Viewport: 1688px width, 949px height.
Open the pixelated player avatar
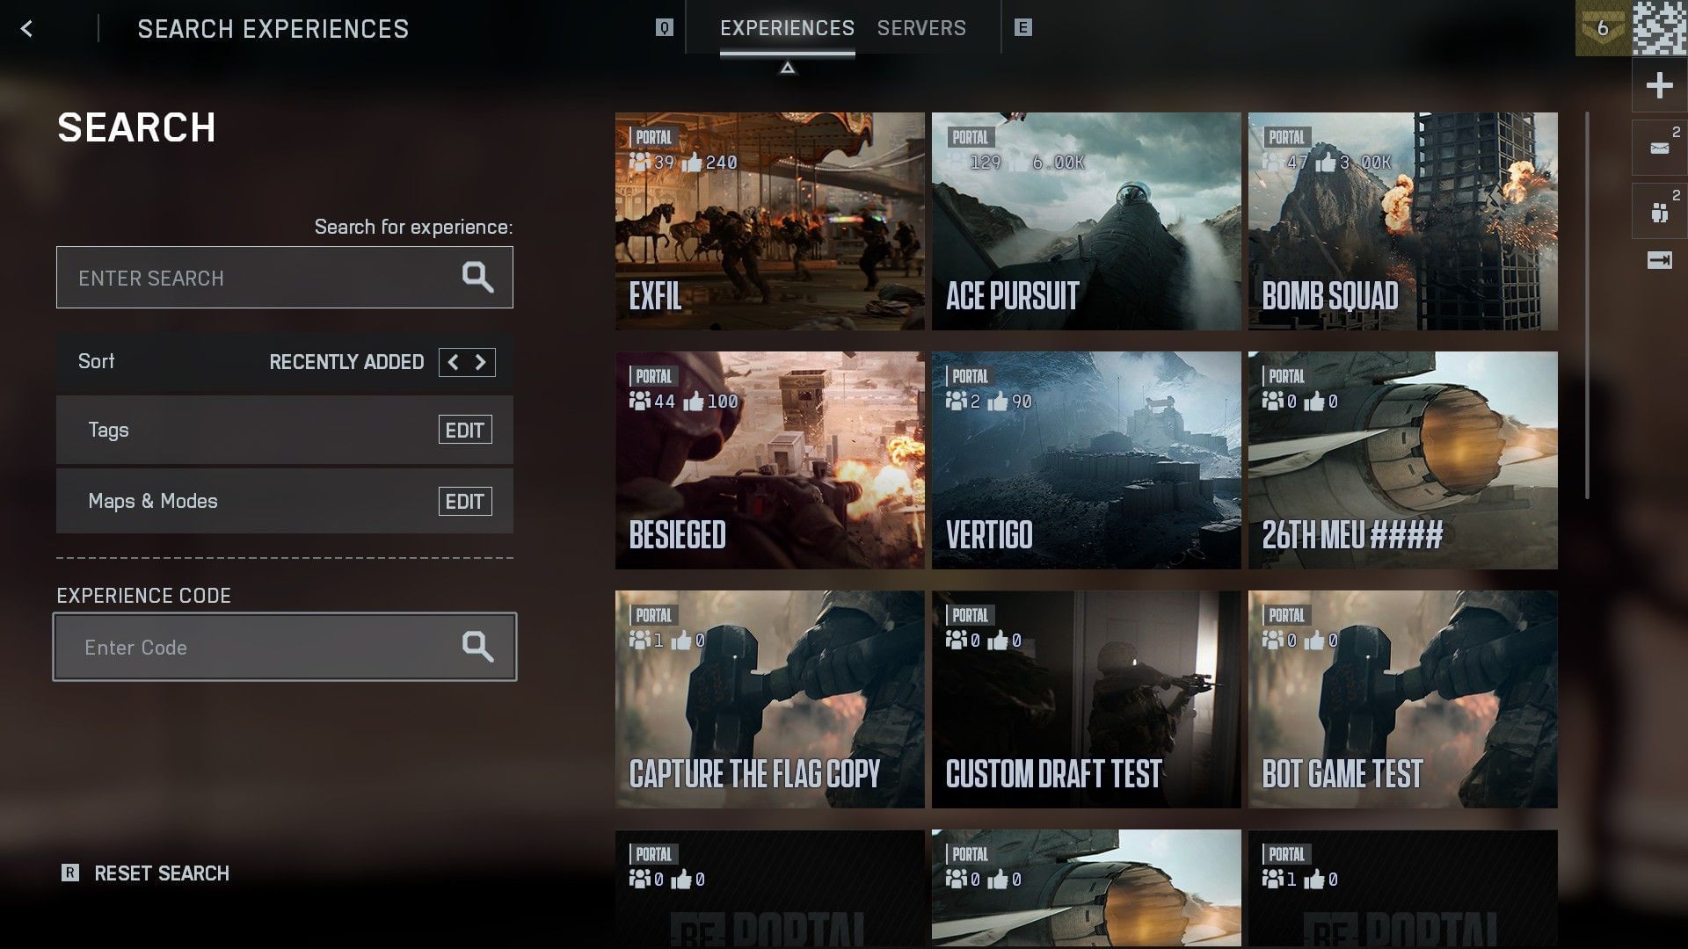(x=1660, y=28)
